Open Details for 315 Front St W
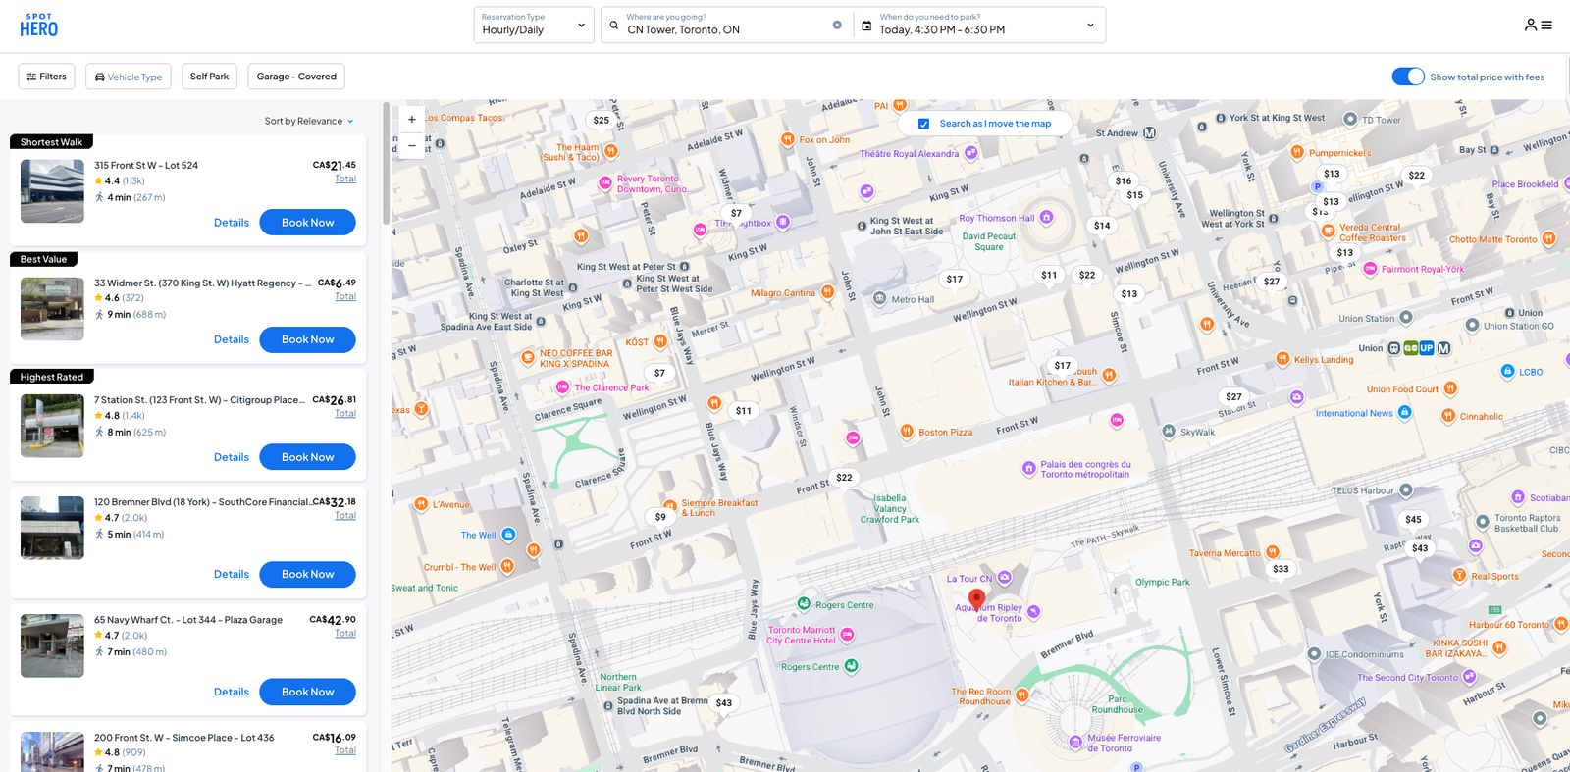The width and height of the screenshot is (1570, 772). [x=232, y=223]
